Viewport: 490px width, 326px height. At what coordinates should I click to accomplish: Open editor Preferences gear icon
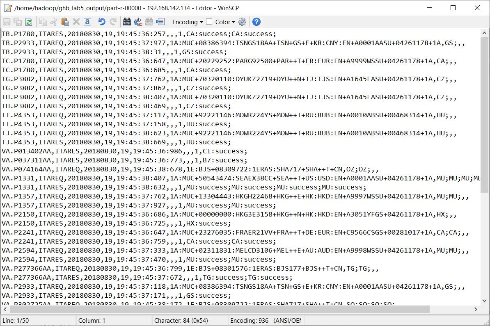[x=242, y=22]
